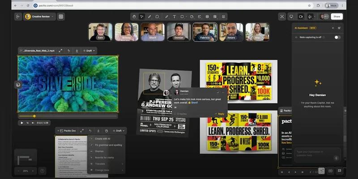This screenshot has height=179, width=358.
Task: Download the Silverside video file
Action: pyautogui.click(x=77, y=51)
